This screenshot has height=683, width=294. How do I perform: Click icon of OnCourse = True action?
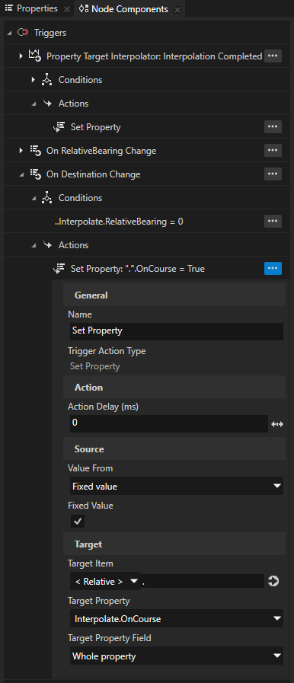tap(59, 269)
